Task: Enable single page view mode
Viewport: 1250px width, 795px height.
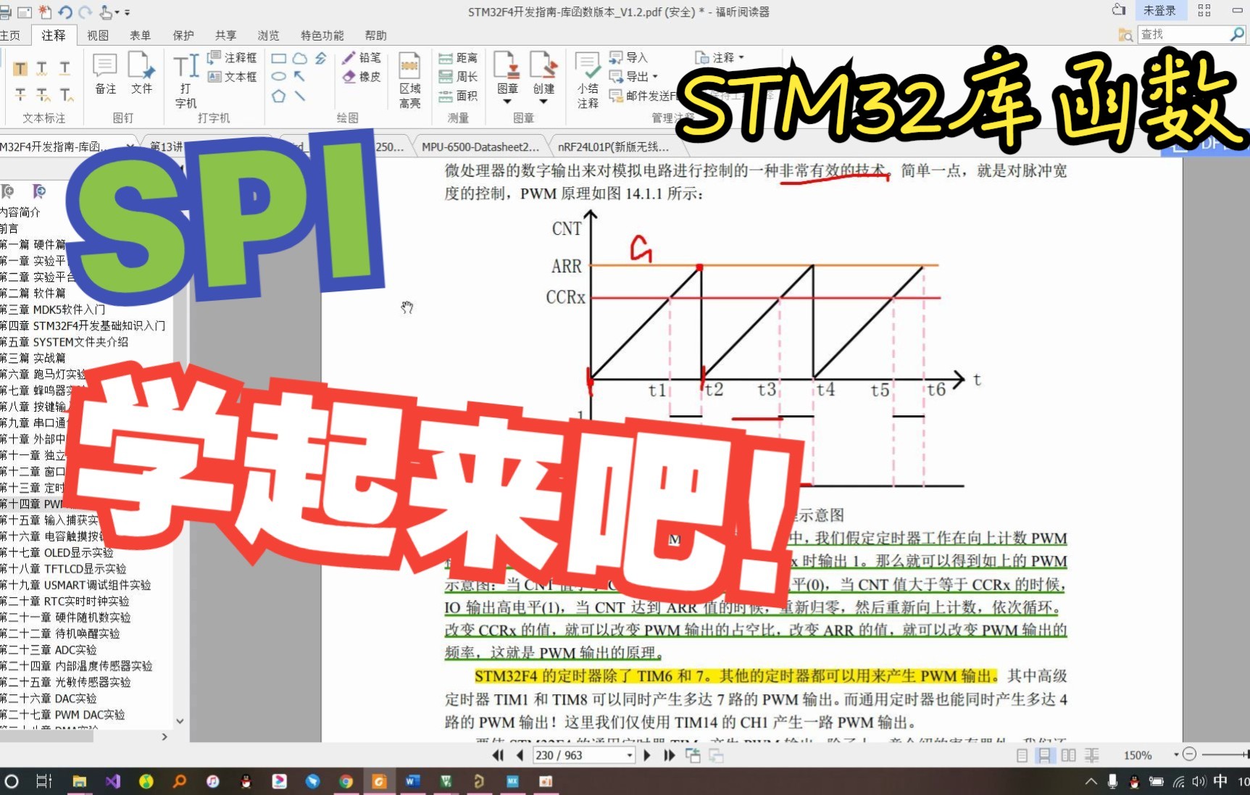Action: (1022, 755)
